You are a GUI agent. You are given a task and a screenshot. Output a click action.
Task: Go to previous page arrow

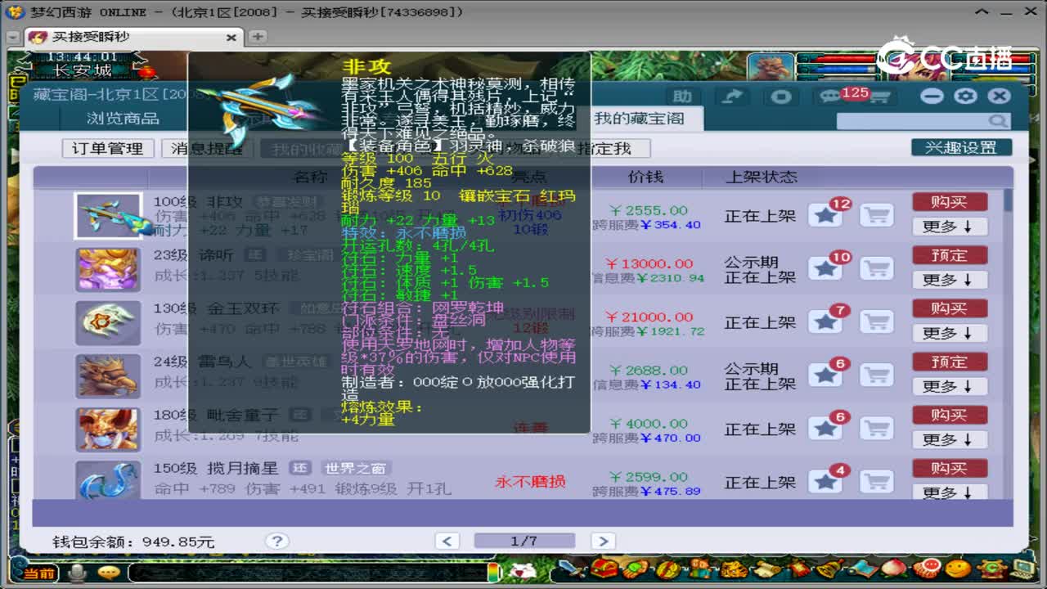point(447,541)
